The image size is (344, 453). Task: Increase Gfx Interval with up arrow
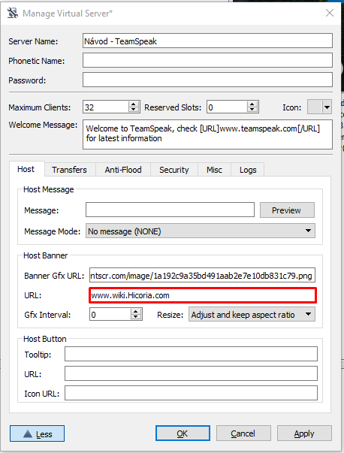pos(136,312)
